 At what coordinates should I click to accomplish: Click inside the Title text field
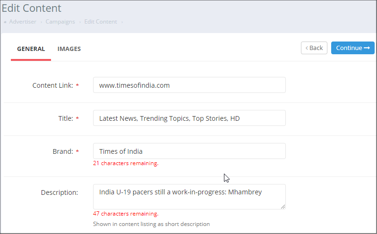pyautogui.click(x=189, y=118)
